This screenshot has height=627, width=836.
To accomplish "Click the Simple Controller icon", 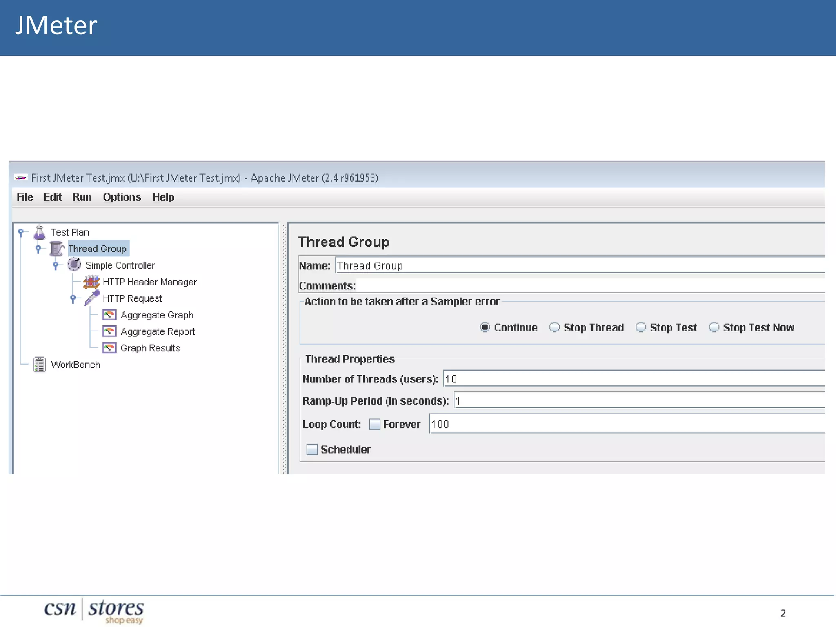I will point(74,265).
